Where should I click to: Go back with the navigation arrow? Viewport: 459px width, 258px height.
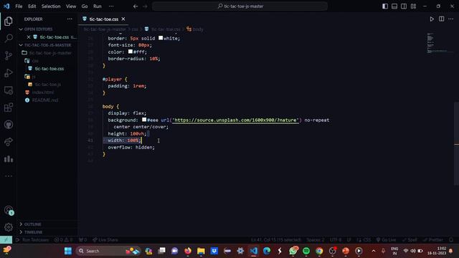136,6
